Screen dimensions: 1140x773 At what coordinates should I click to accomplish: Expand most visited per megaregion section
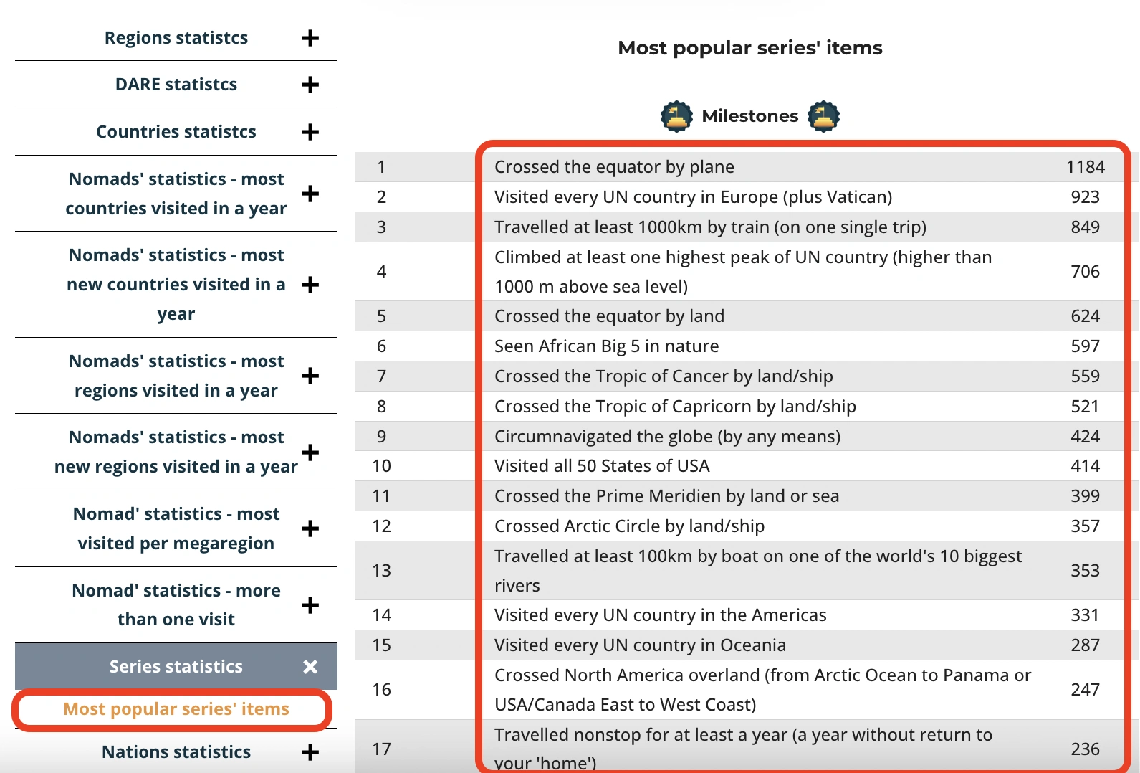(310, 529)
